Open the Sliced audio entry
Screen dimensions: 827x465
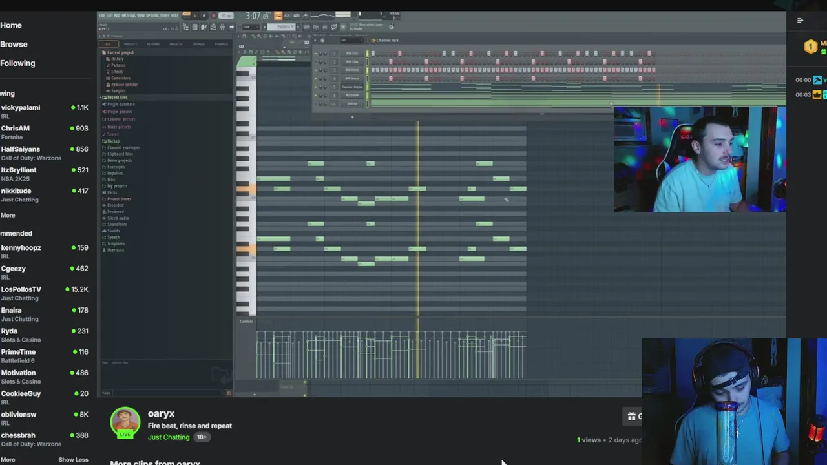116,218
